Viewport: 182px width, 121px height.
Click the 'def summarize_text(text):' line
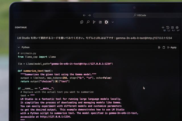pos(35,71)
